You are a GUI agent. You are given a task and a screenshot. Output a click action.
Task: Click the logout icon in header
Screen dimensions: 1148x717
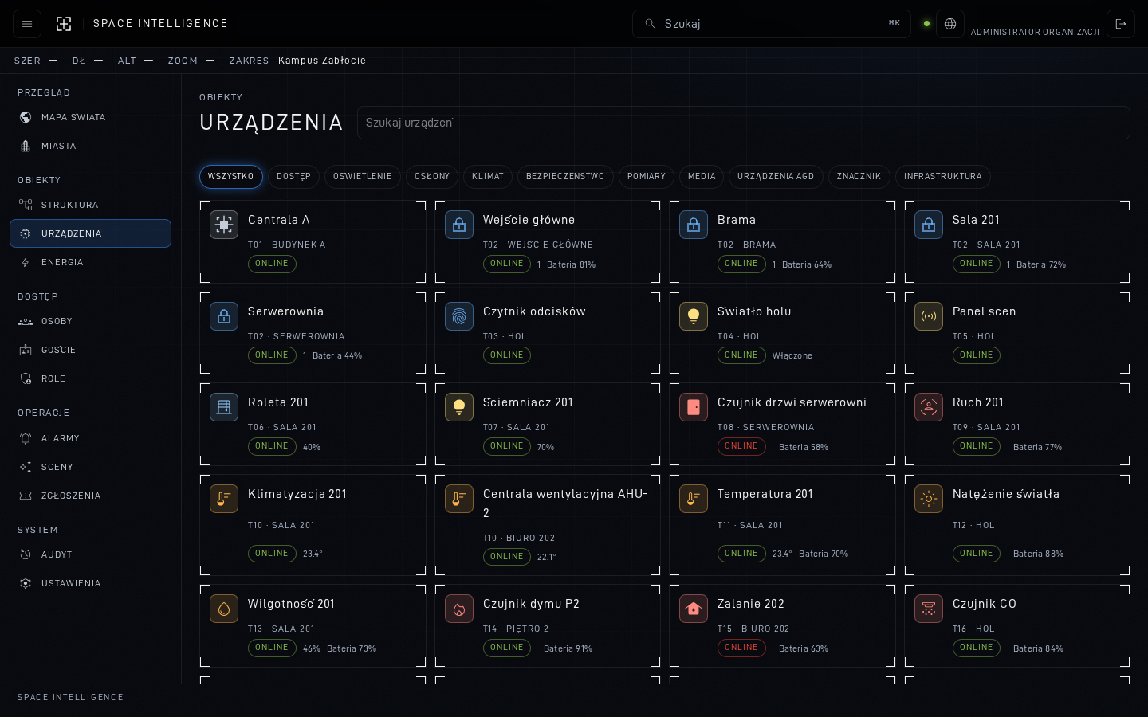point(1121,24)
